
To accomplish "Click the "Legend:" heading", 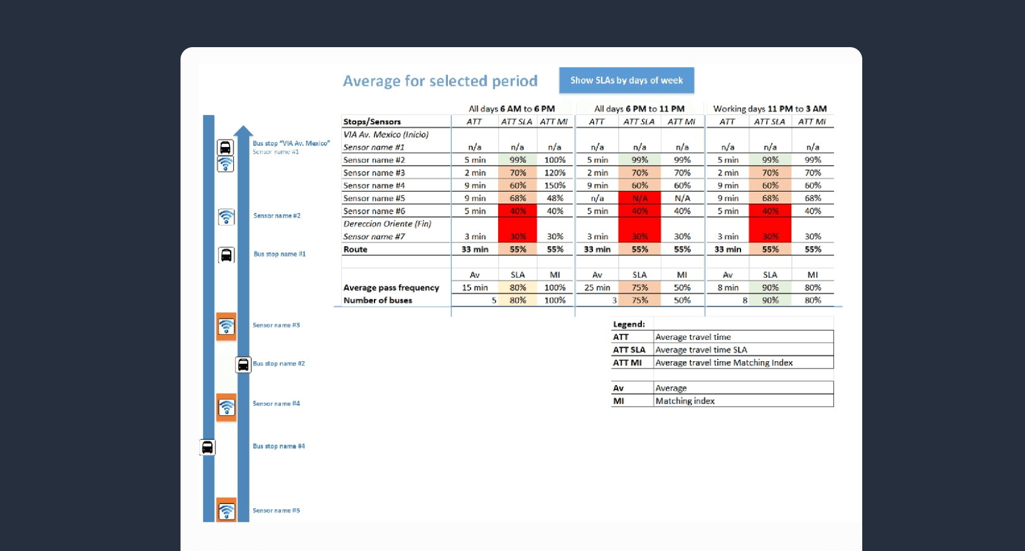I will point(629,324).
